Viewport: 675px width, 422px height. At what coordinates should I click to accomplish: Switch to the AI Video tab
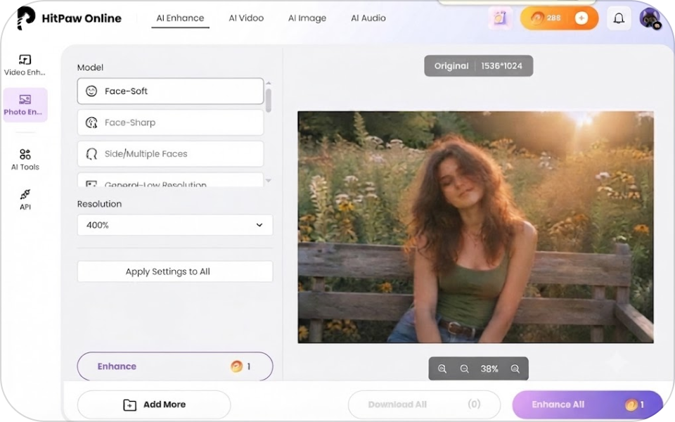tap(246, 18)
